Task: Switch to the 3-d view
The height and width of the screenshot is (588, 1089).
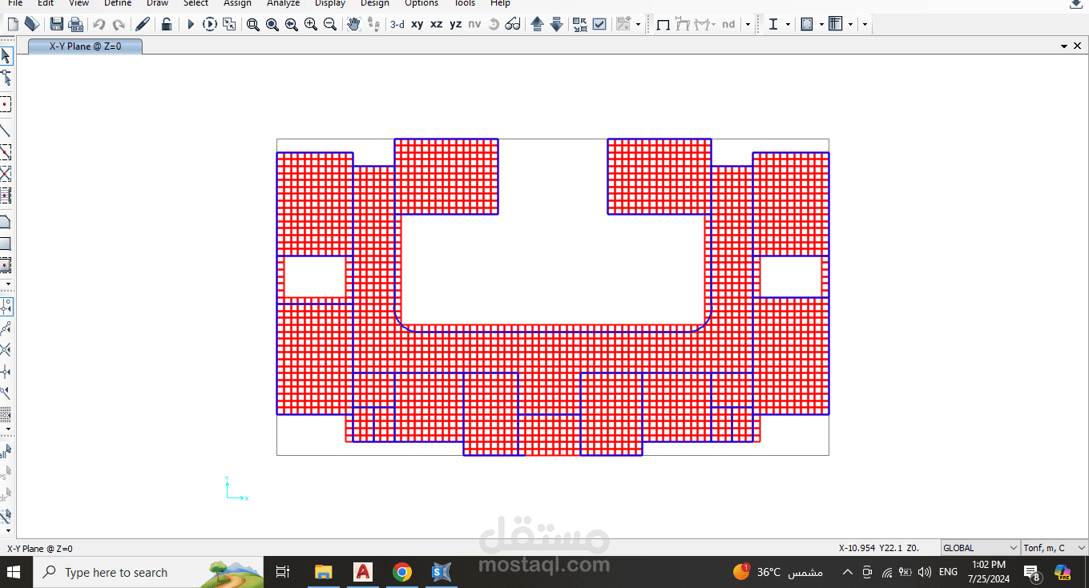Action: (397, 24)
